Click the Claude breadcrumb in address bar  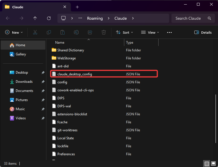(121, 18)
